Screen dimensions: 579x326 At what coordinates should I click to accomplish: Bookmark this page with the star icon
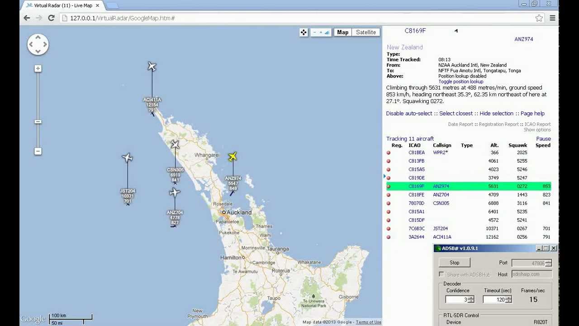(x=539, y=18)
